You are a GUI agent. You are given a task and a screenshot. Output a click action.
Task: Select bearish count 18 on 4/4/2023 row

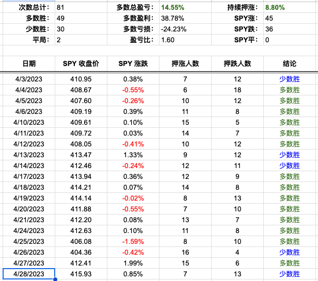[237, 90]
